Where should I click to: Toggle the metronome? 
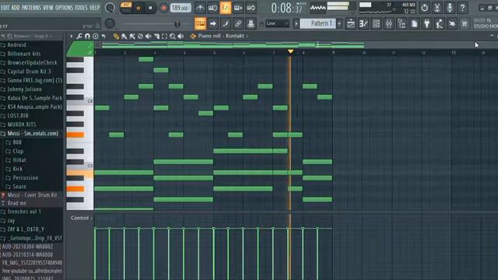[x=200, y=8]
